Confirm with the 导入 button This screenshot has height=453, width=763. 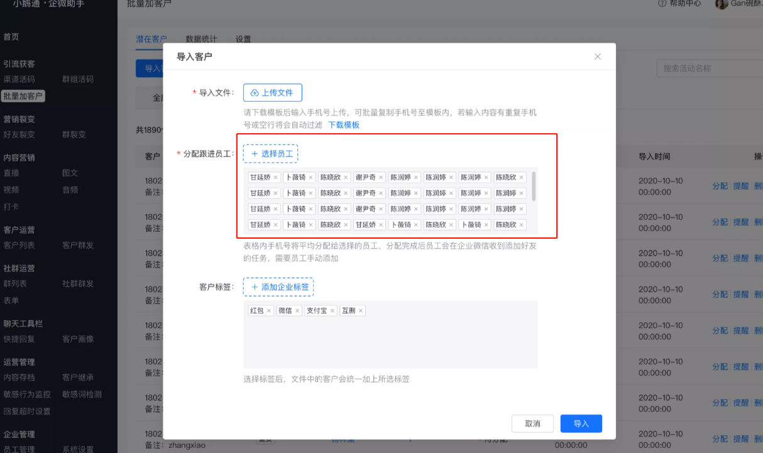point(581,423)
